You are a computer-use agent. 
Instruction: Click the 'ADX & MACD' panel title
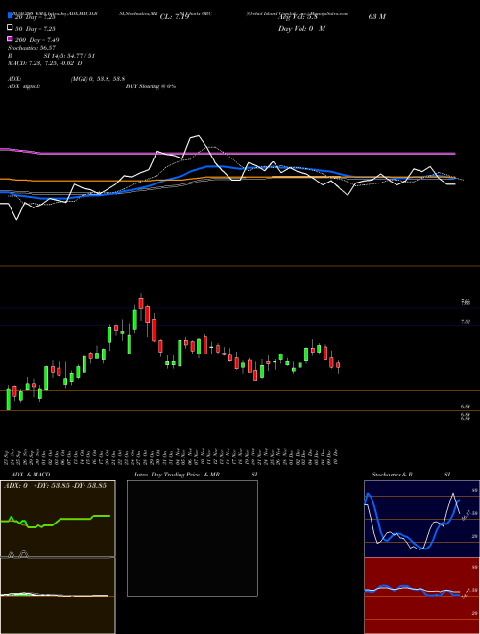[31, 475]
